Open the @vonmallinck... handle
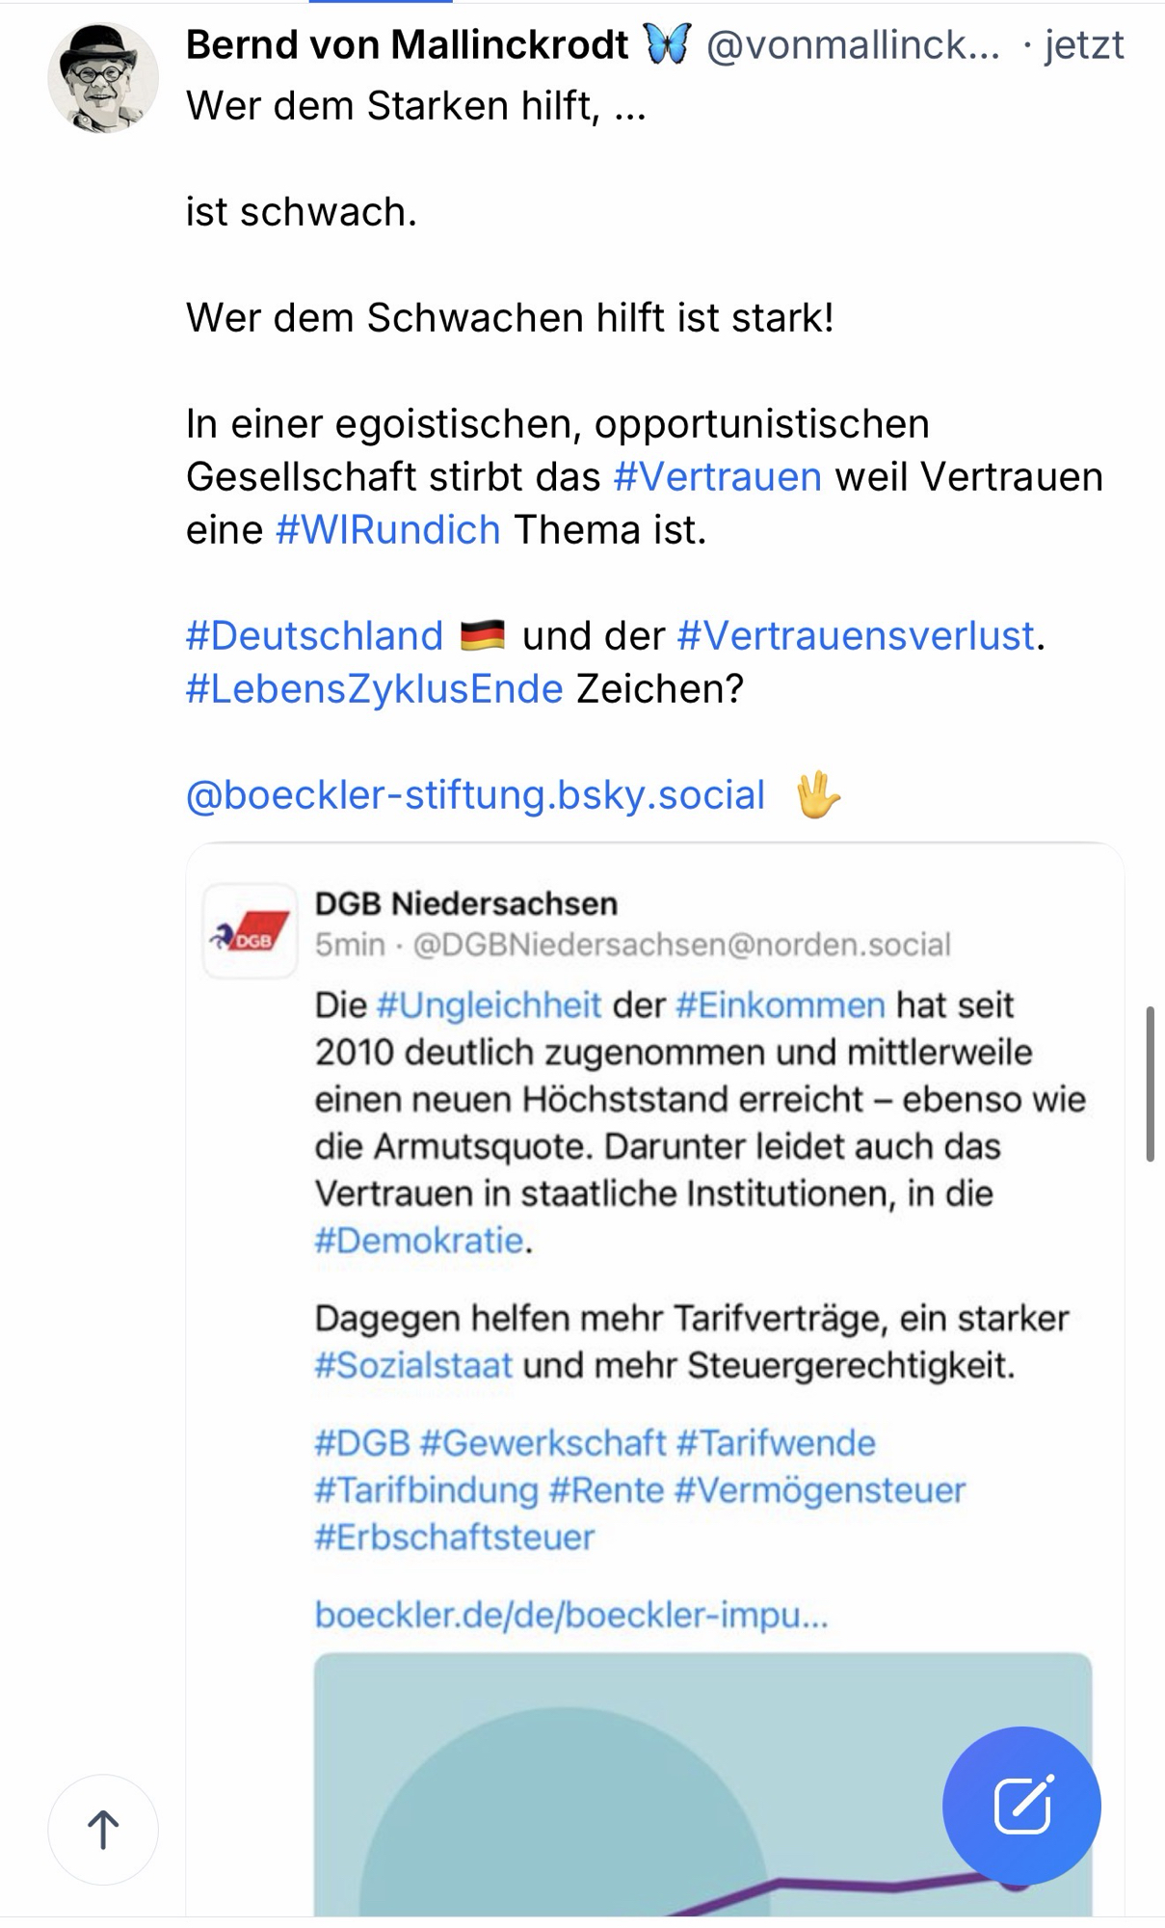 (x=853, y=44)
